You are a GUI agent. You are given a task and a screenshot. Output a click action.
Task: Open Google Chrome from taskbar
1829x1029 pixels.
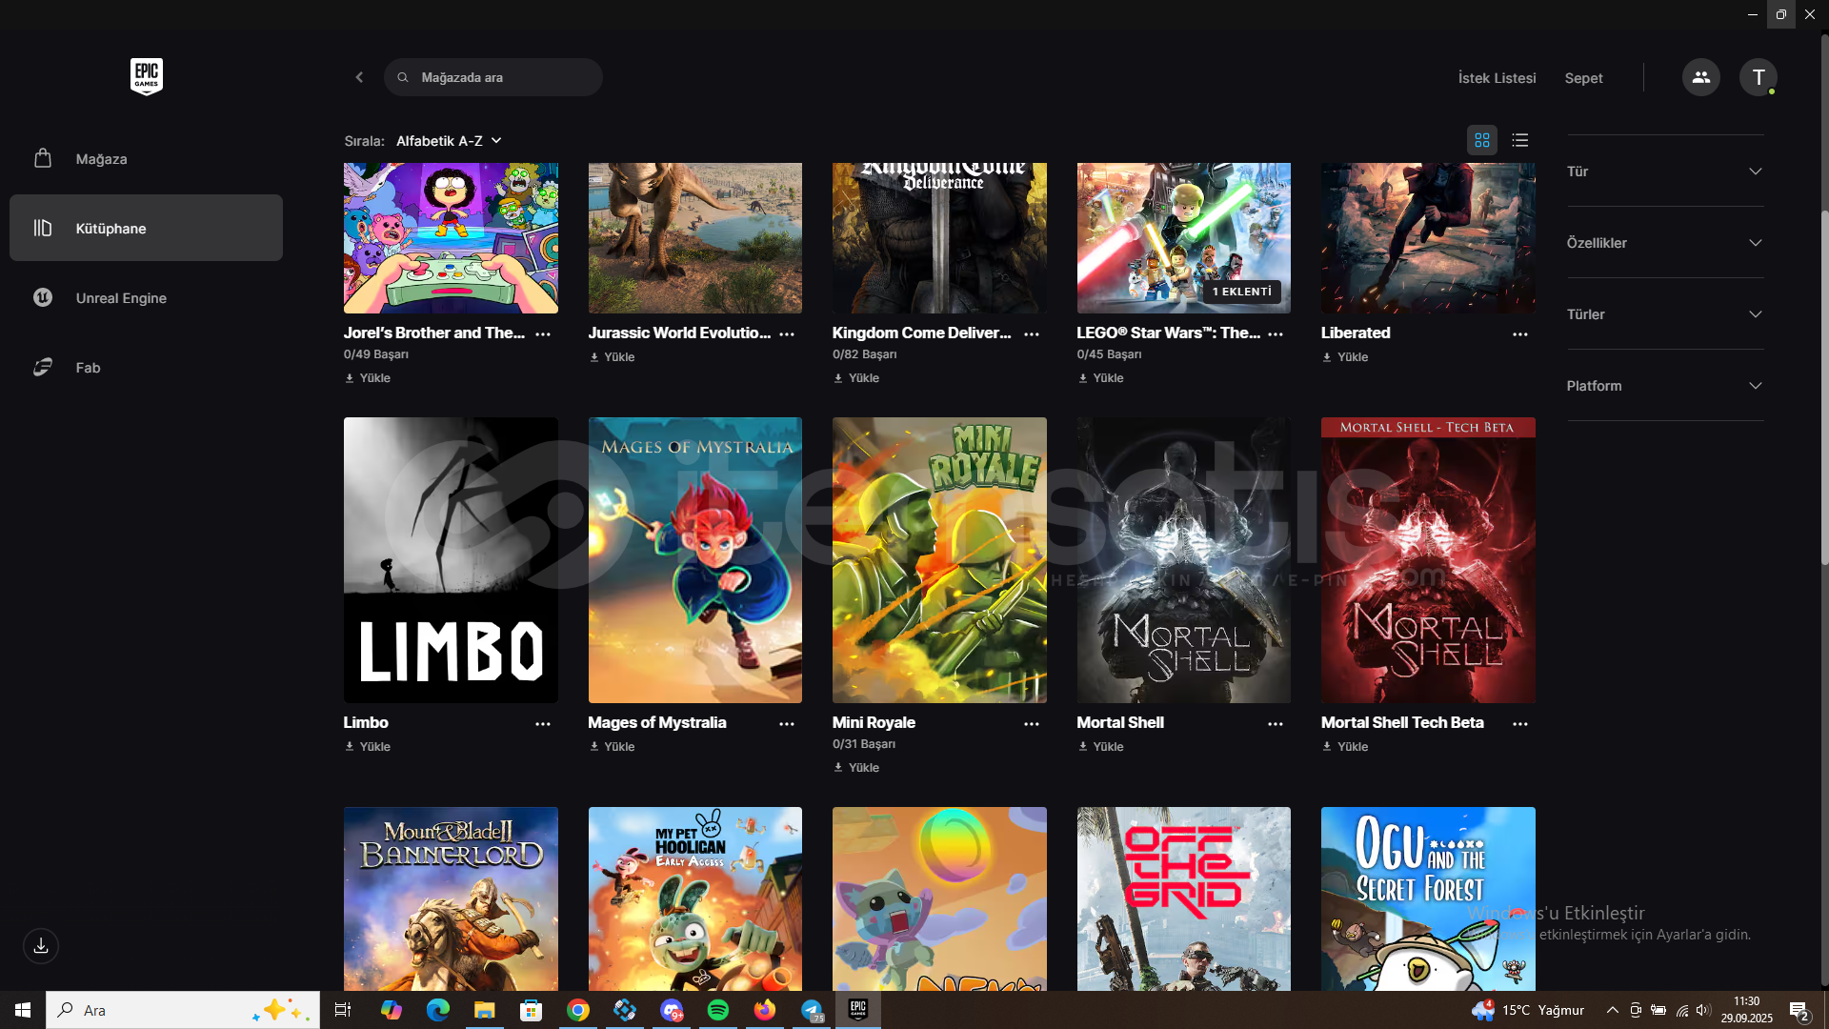577,1010
